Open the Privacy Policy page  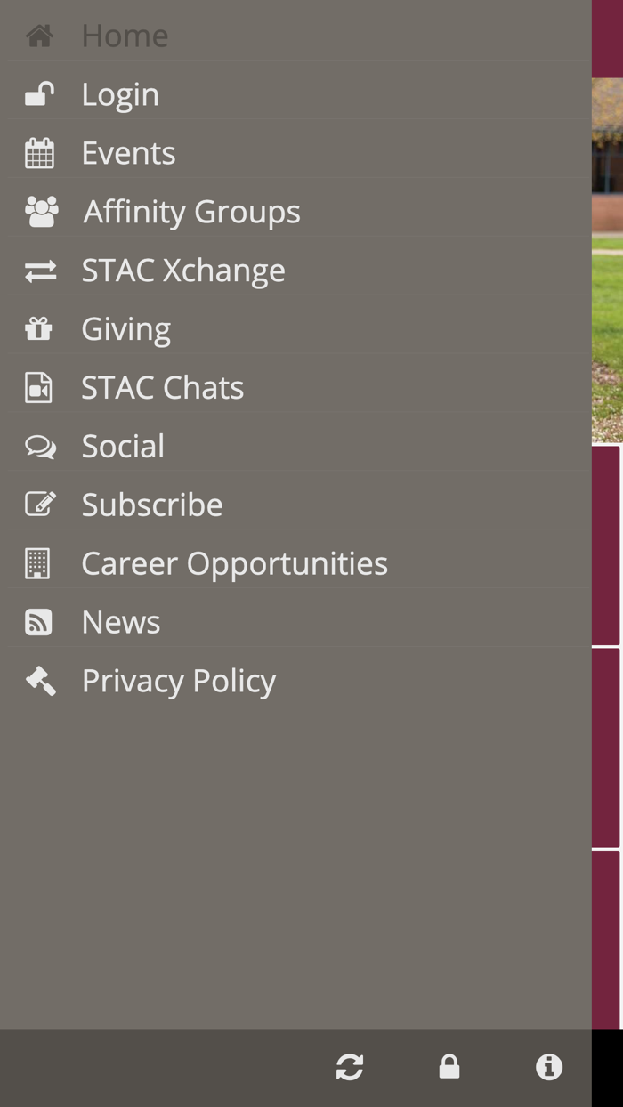coord(178,680)
